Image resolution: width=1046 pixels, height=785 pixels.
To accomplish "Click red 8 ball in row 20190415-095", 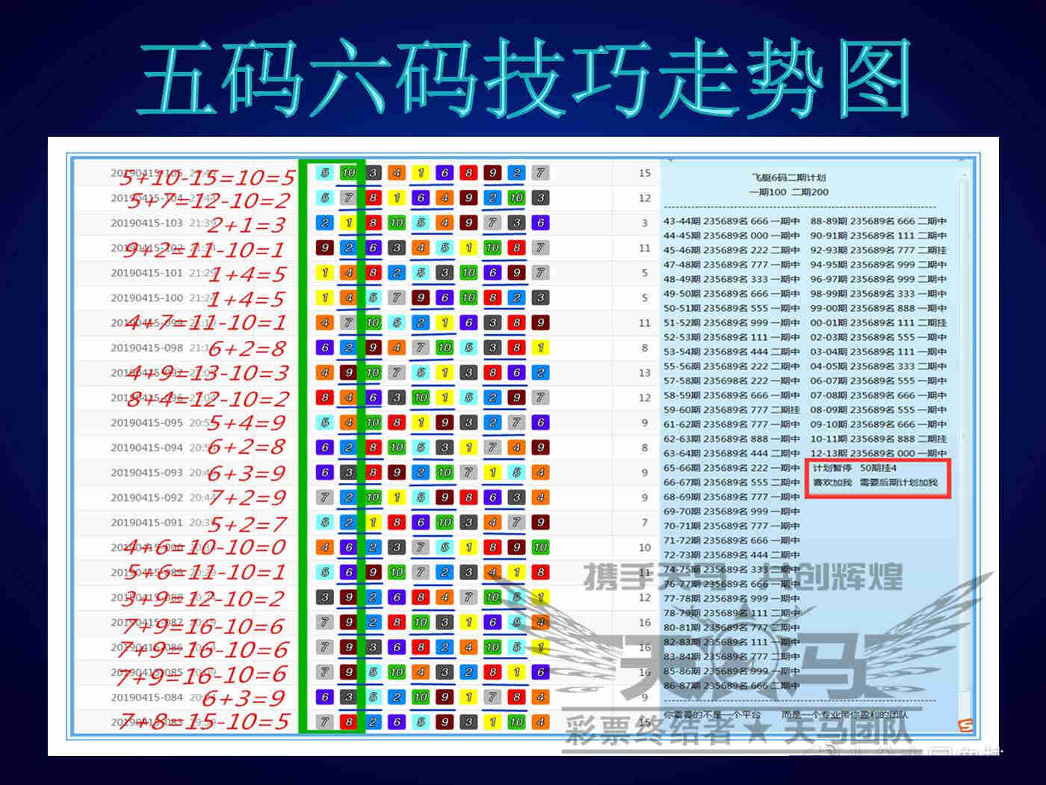I will click(397, 422).
